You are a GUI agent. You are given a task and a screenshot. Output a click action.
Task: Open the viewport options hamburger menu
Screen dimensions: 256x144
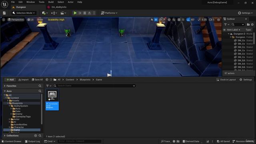(x=4, y=20)
